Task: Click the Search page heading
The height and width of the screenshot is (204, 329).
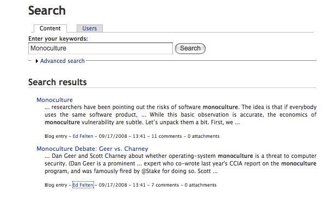Action: 47,10
